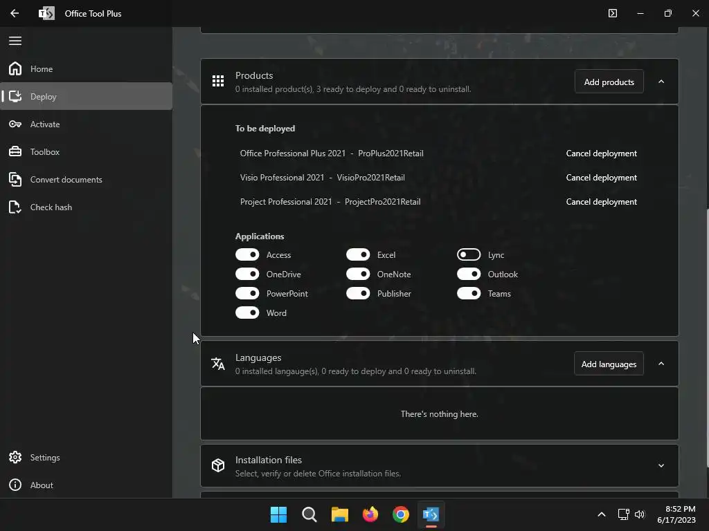Viewport: 709px width, 531px height.
Task: Open the command panel icon in title bar
Action: (612, 13)
